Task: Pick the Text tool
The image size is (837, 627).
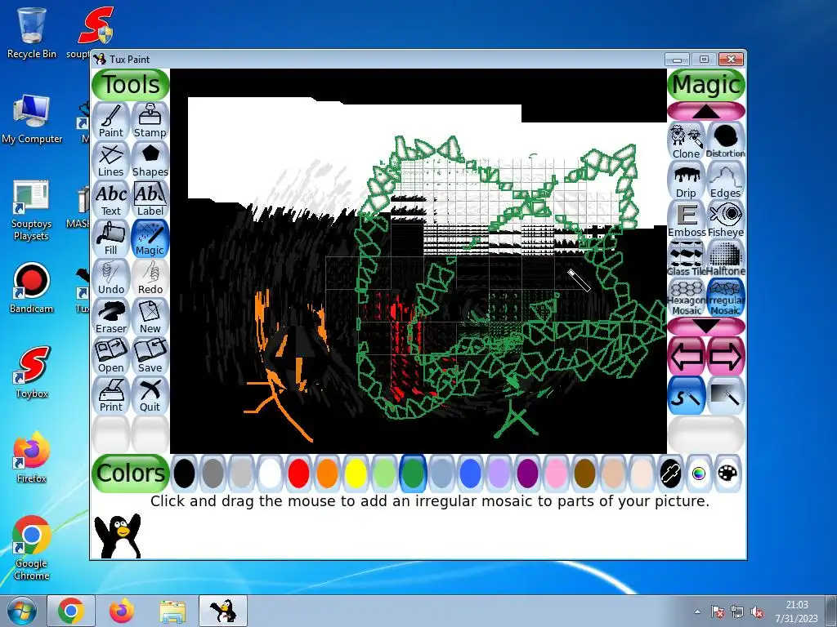Action: [111, 199]
